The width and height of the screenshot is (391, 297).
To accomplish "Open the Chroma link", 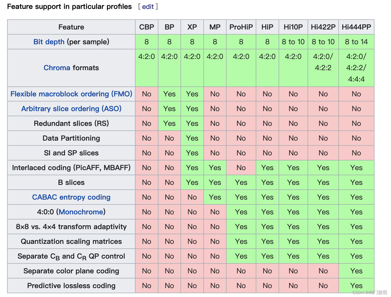I will point(57,68).
